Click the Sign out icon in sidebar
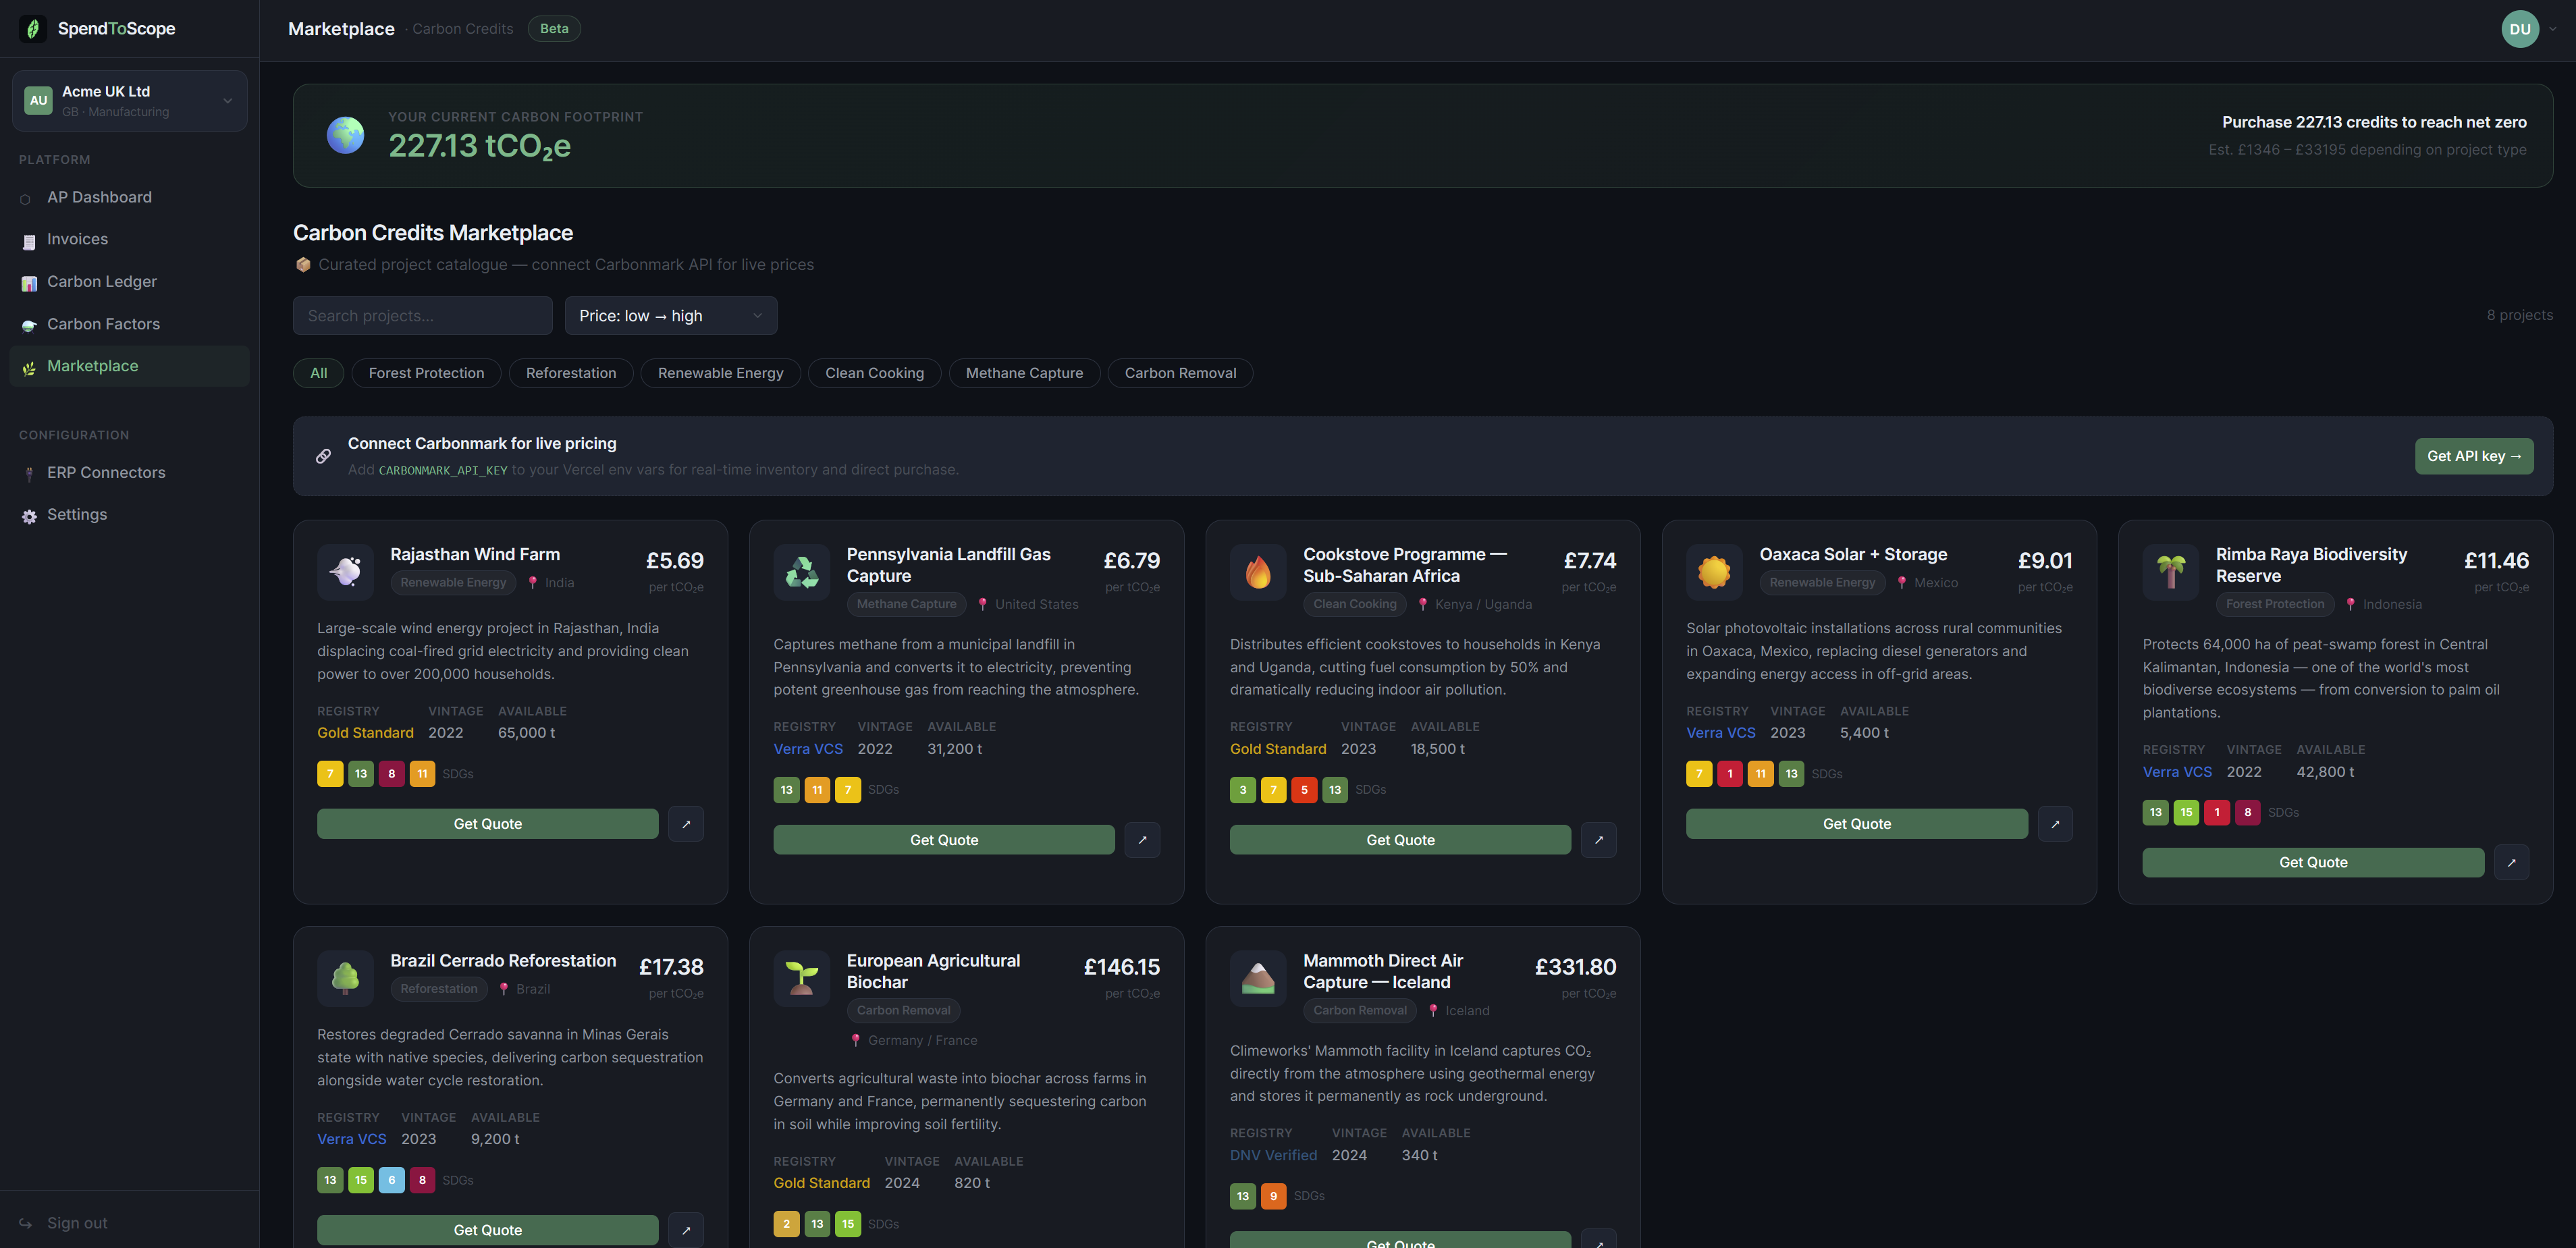 point(27,1223)
